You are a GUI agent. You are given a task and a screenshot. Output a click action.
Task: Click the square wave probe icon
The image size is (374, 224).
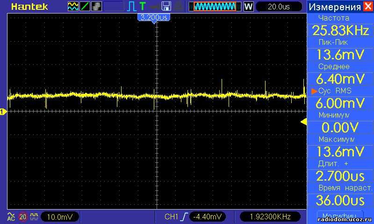(x=34, y=217)
